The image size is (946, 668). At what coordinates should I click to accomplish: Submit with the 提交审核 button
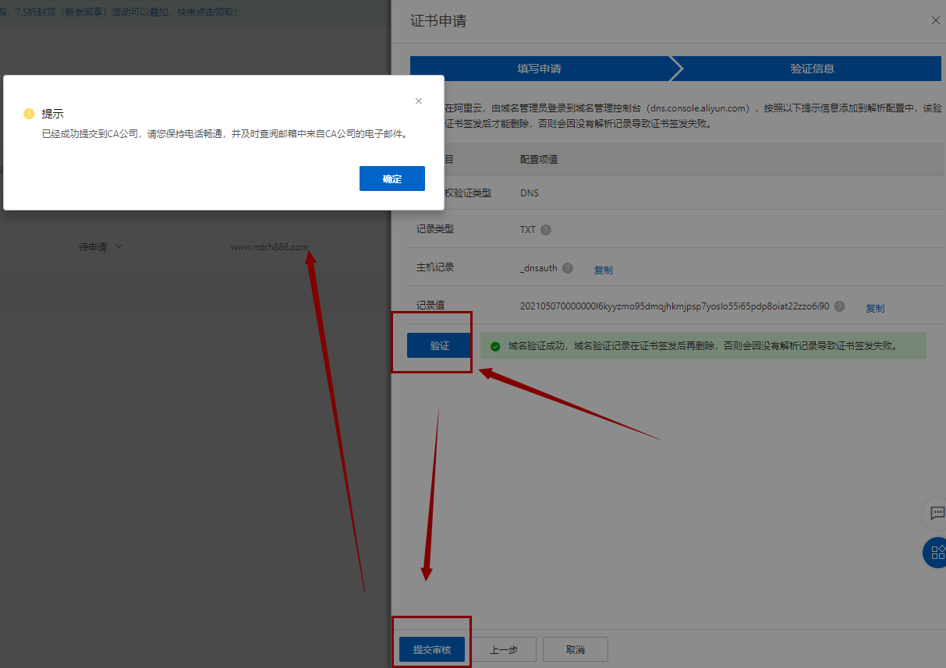pyautogui.click(x=432, y=649)
